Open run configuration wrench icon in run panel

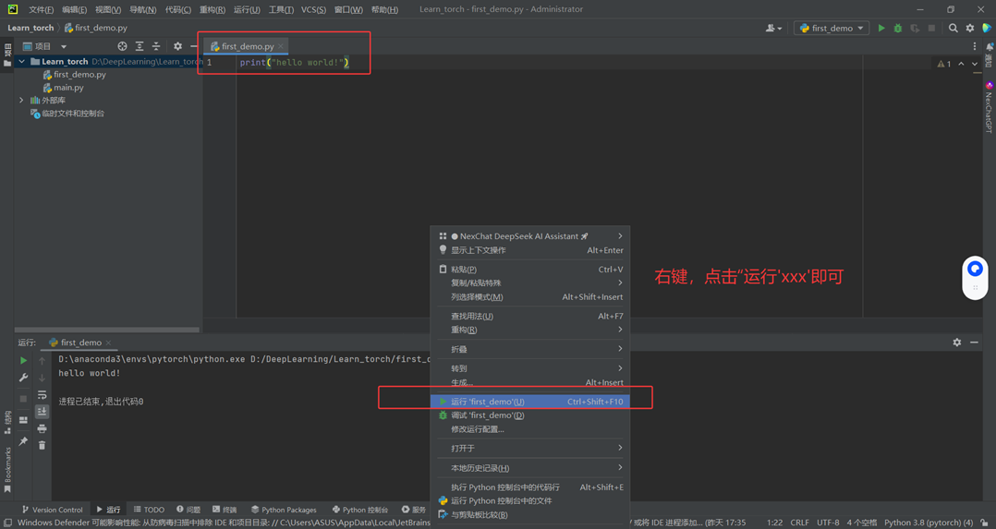pyautogui.click(x=23, y=378)
